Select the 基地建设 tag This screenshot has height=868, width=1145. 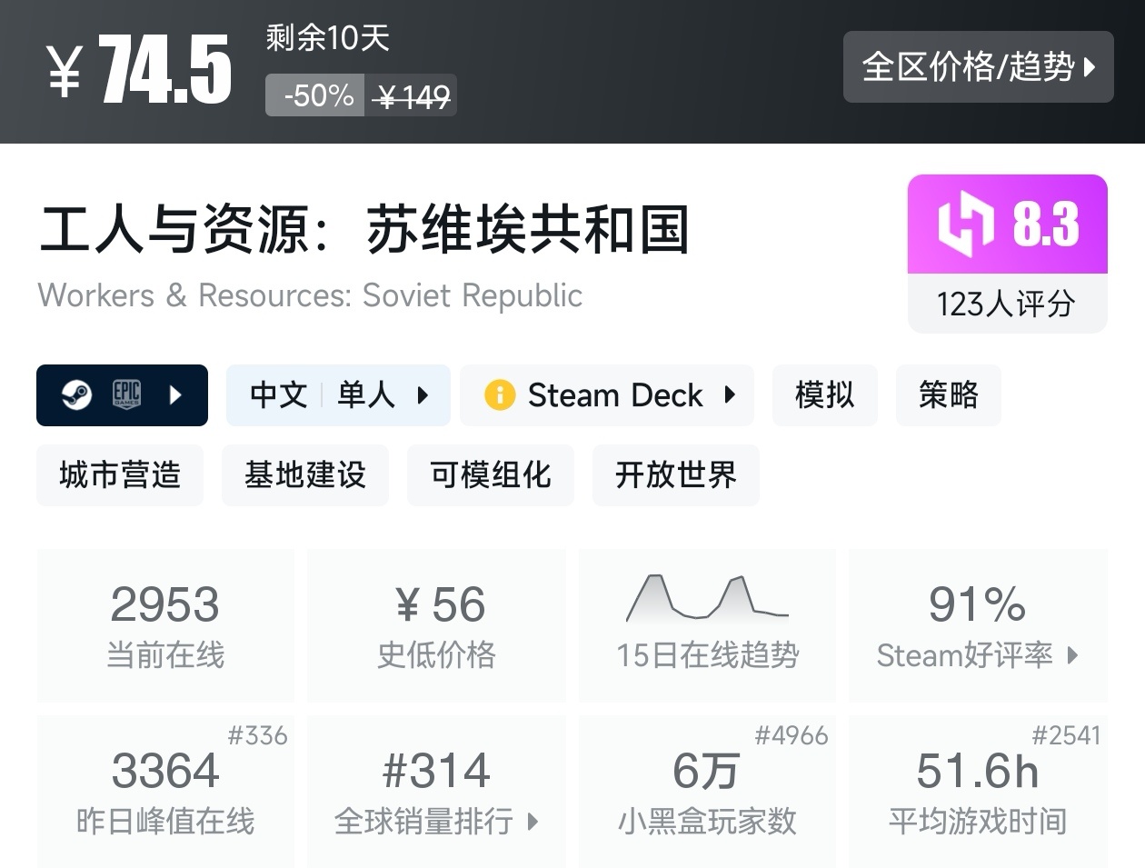pyautogui.click(x=305, y=475)
